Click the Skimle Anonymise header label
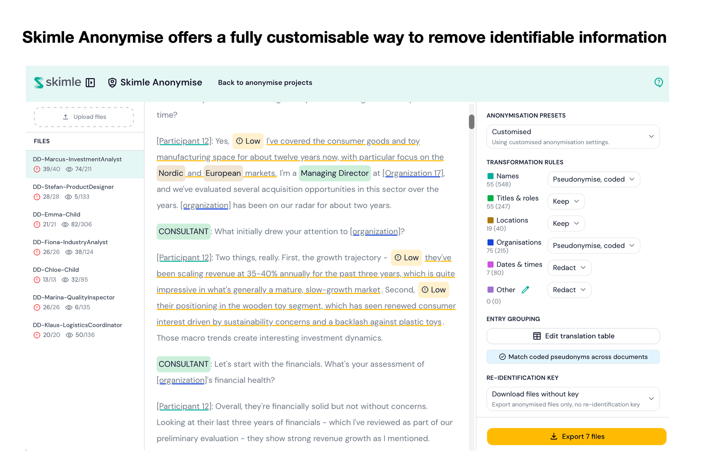The width and height of the screenshot is (707, 466). (161, 82)
